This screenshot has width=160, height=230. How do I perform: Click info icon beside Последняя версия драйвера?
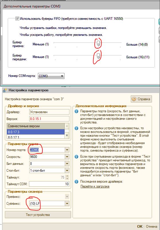click(x=76, y=182)
